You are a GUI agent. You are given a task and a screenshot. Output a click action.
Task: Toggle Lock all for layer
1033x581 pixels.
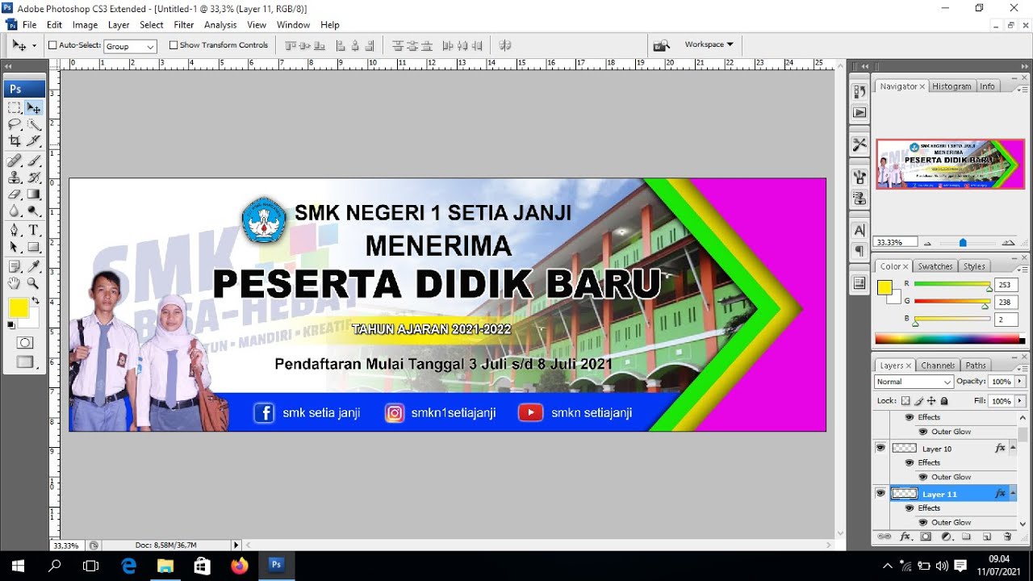[944, 401]
